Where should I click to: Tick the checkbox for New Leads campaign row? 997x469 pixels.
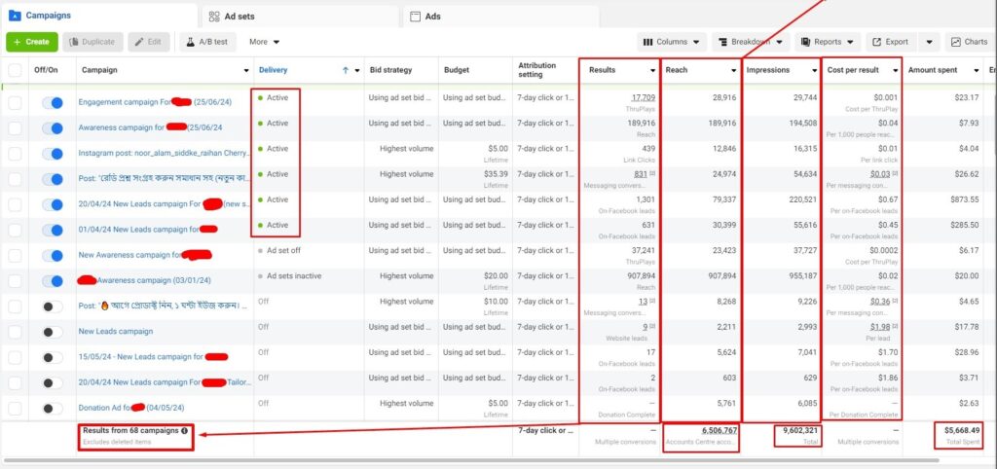(x=15, y=331)
